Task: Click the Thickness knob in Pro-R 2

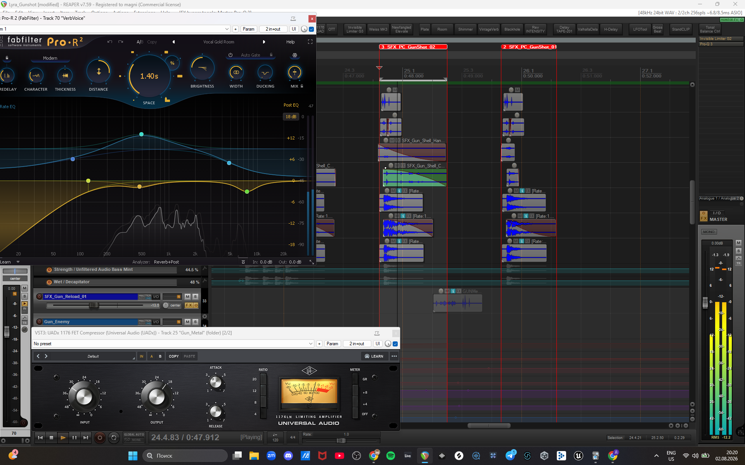Action: coord(65,76)
